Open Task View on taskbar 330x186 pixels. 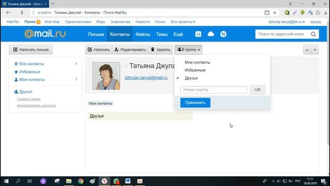click(x=30, y=181)
